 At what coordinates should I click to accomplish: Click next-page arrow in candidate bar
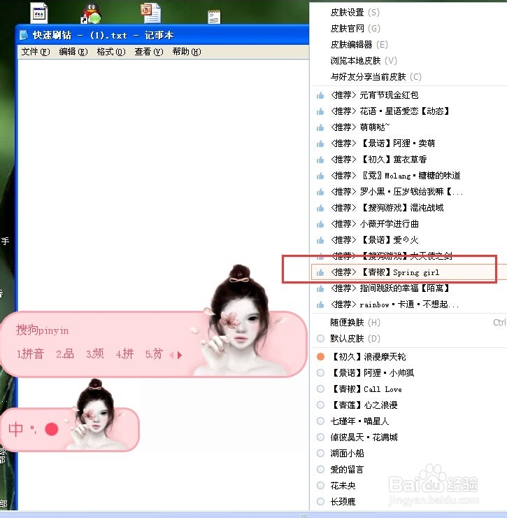(x=180, y=355)
